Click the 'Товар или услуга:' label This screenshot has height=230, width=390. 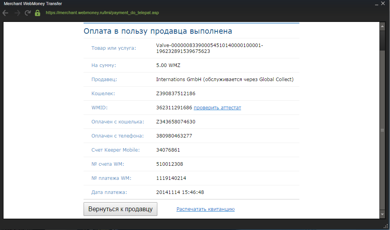point(114,48)
